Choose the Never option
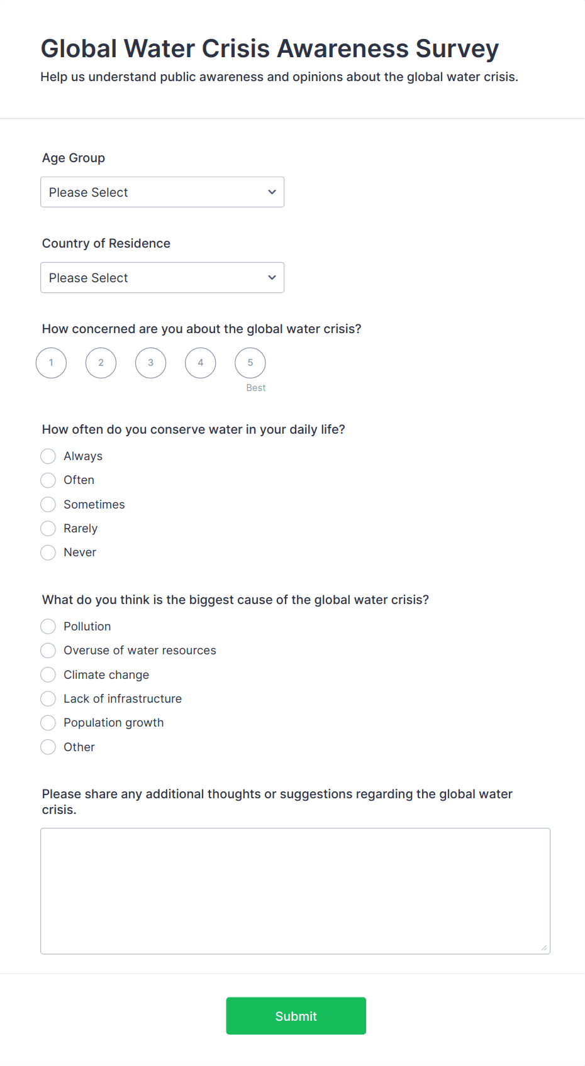The image size is (585, 1066). pyautogui.click(x=48, y=552)
